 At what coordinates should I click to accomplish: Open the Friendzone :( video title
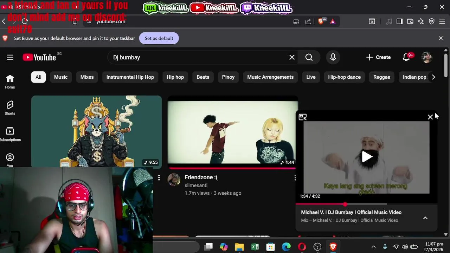[201, 177]
